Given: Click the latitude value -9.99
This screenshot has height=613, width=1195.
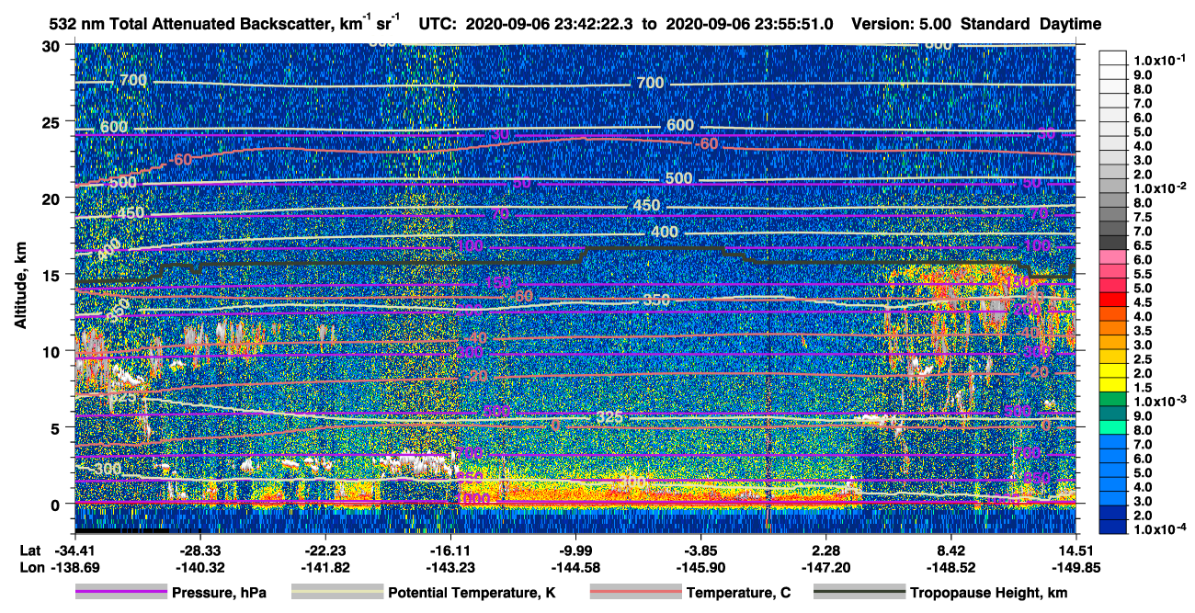Looking at the screenshot, I should point(575,551).
